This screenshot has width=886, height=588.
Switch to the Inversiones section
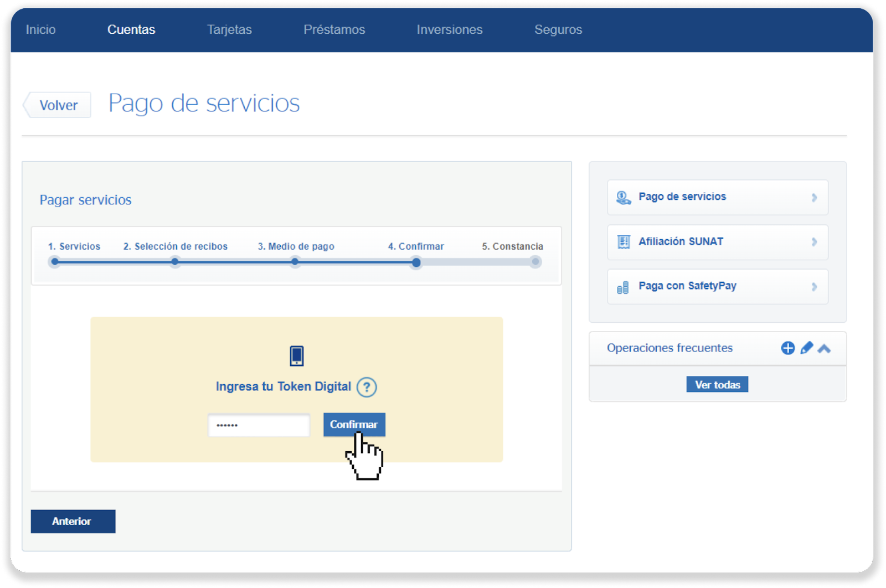(x=449, y=30)
